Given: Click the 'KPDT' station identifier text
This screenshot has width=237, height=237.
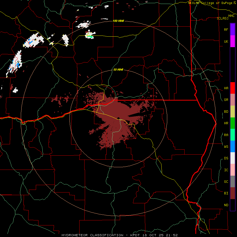Looking at the screenshot, I should [x=135, y=235].
